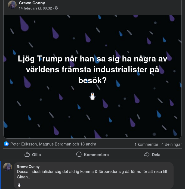Viewport: 185px width, 189px height.
Task: Open the commenter's avatar beside the comment
Action: (x=8, y=167)
